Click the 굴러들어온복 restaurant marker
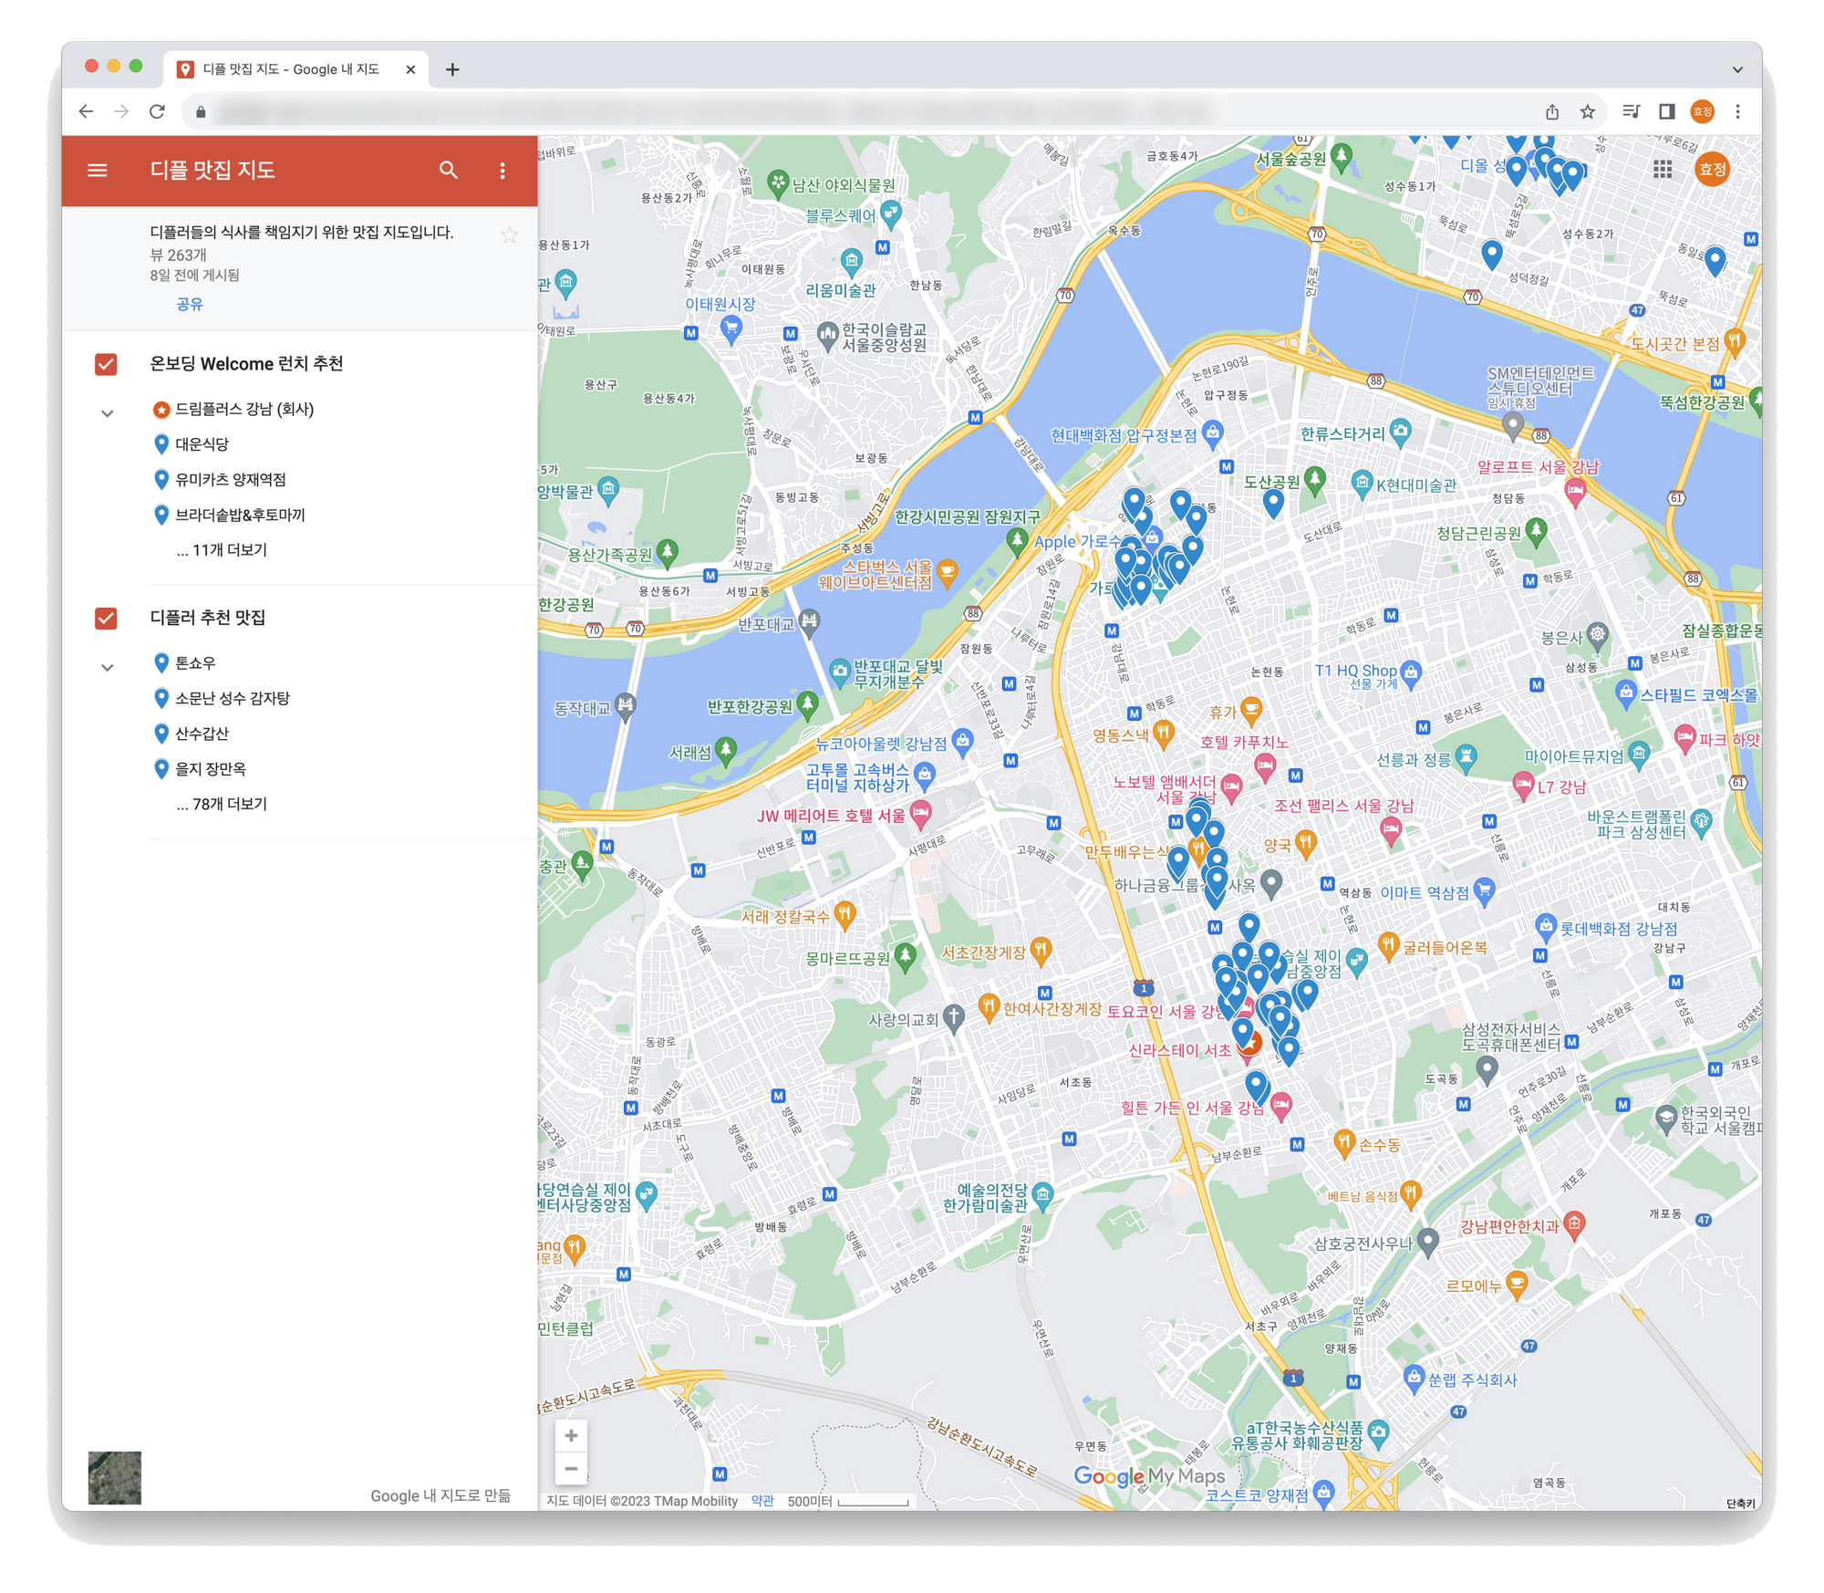The width and height of the screenshot is (1824, 1593). 1388,945
